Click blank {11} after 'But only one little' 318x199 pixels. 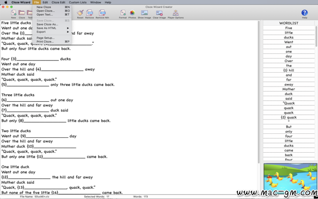[61, 157]
